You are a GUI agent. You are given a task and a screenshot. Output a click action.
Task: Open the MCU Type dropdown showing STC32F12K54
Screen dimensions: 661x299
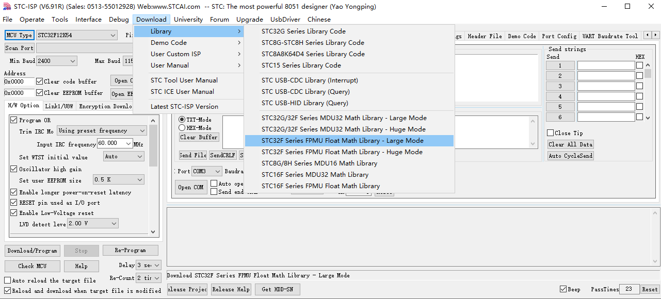coord(77,35)
